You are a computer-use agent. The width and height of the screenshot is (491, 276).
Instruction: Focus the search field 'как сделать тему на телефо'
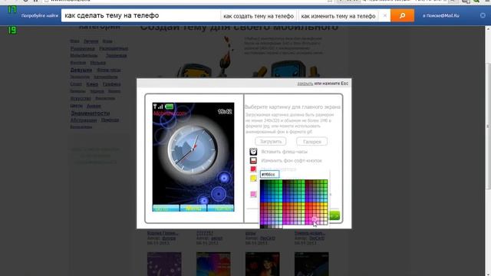pyautogui.click(x=141, y=15)
